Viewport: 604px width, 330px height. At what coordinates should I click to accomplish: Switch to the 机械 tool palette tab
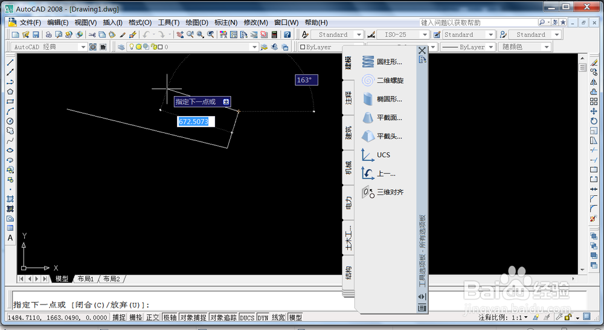[349, 167]
